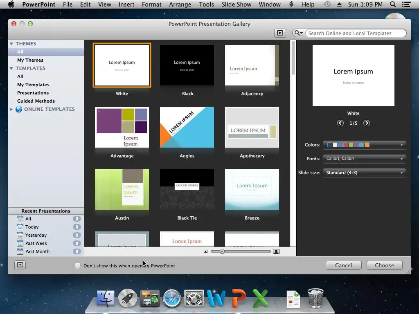
Task: Open the Format menu
Action: [x=151, y=4]
